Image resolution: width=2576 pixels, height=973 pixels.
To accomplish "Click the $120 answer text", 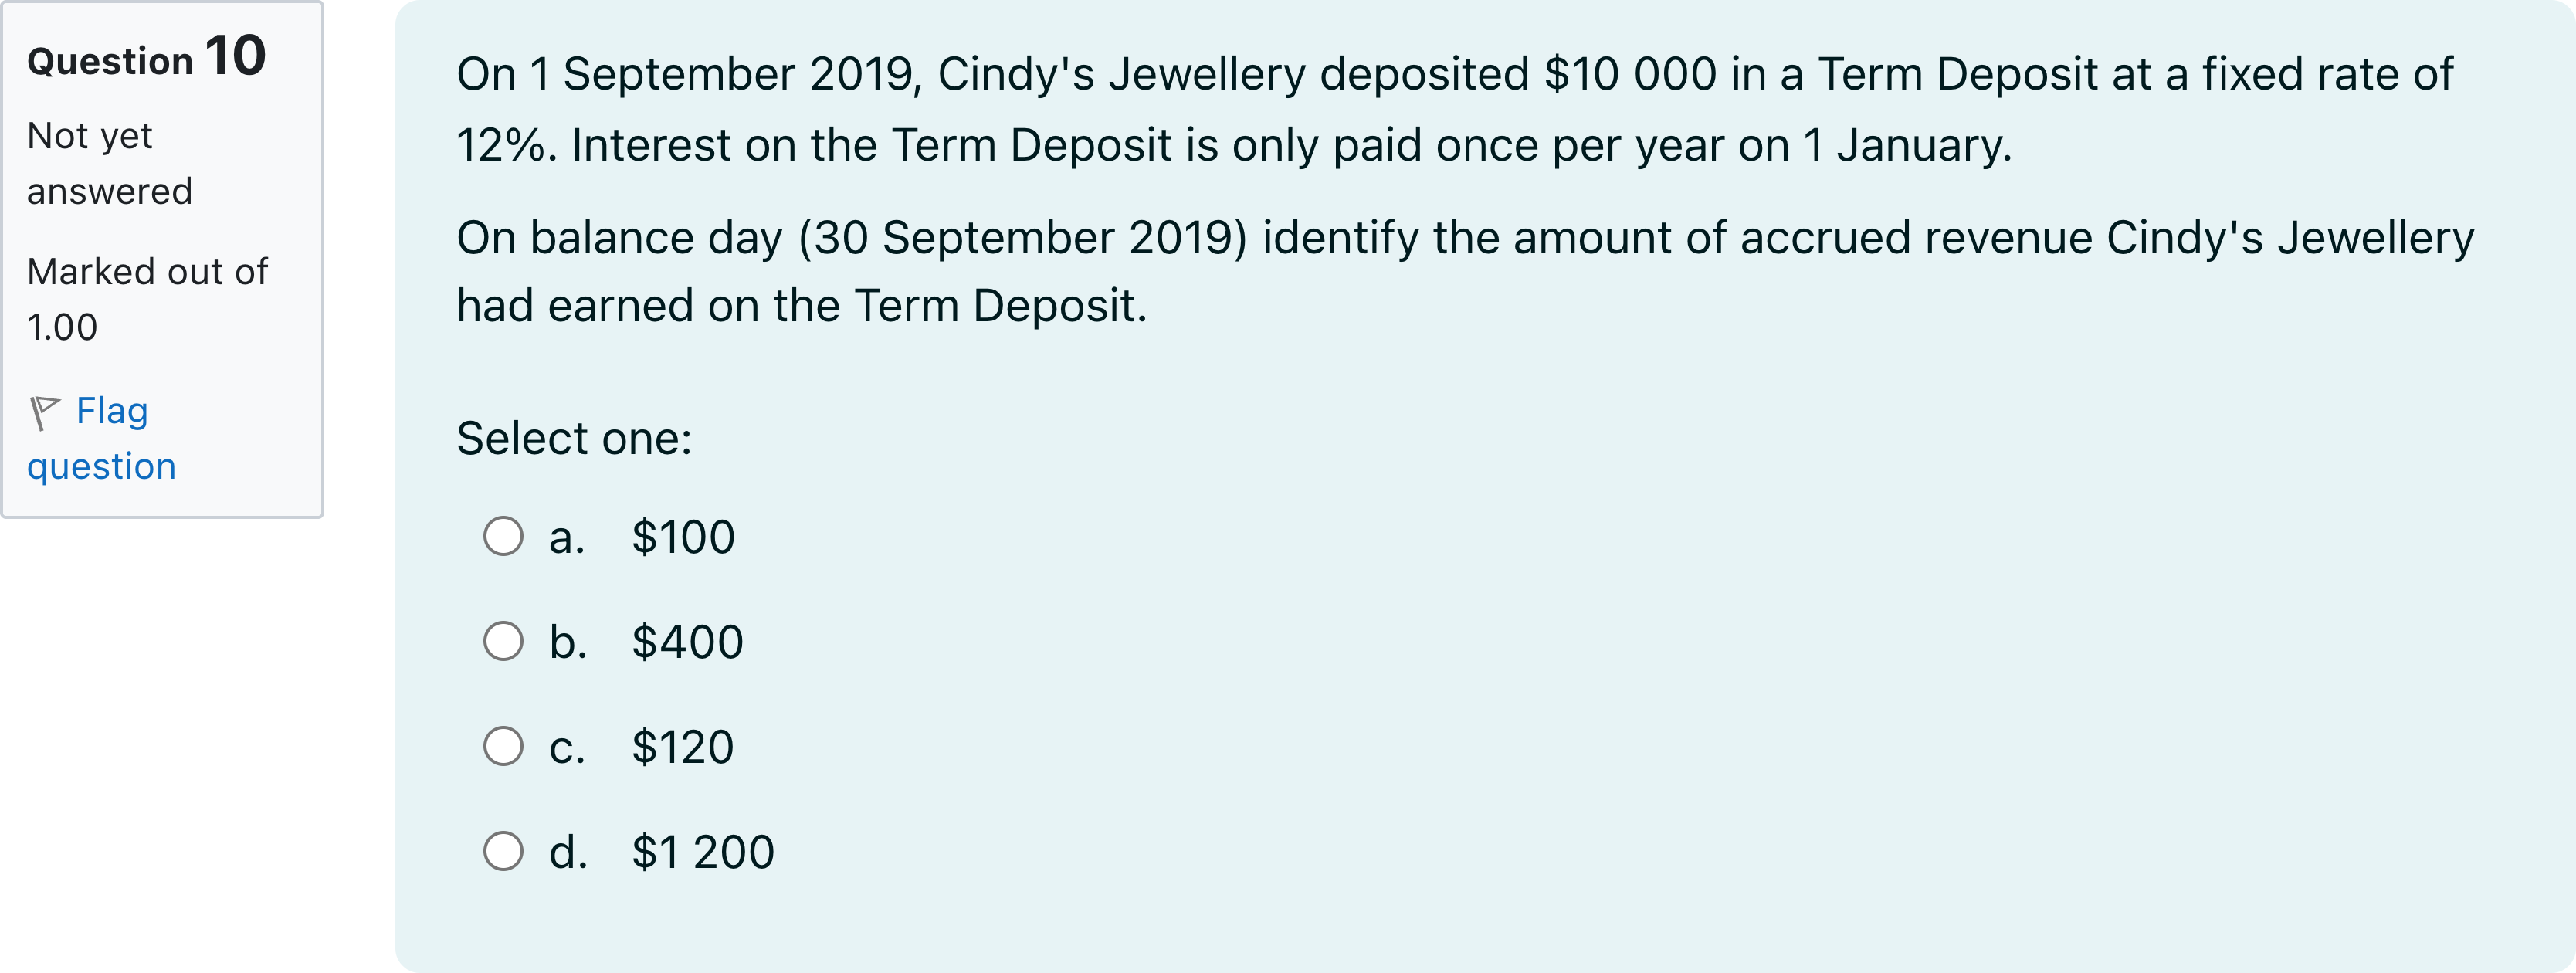I will click(683, 747).
